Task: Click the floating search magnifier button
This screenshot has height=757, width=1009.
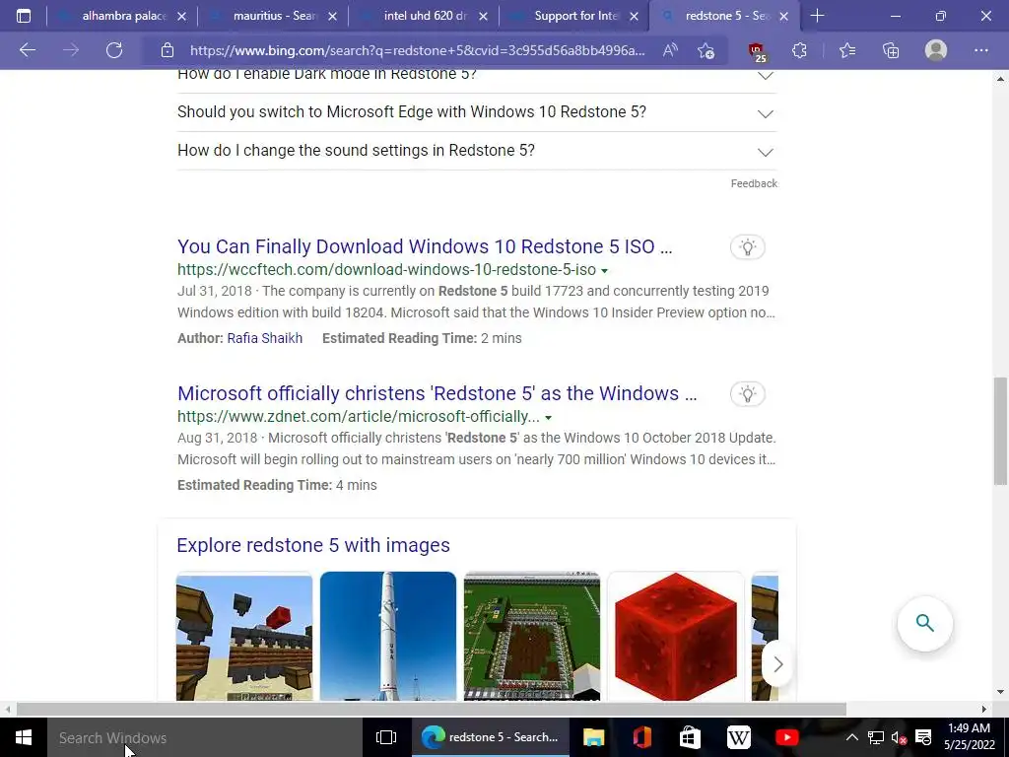Action: (x=924, y=623)
